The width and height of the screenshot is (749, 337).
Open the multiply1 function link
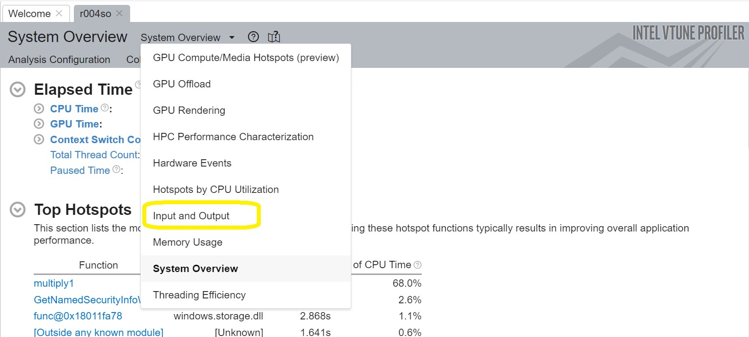pyautogui.click(x=54, y=283)
